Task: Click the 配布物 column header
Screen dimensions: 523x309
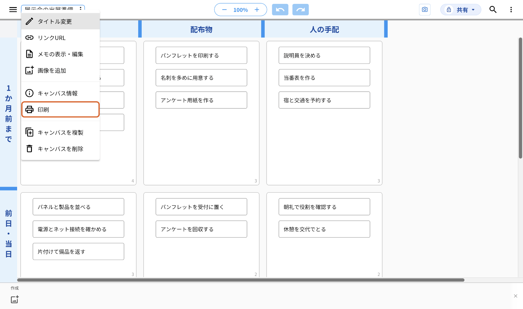Action: [201, 29]
